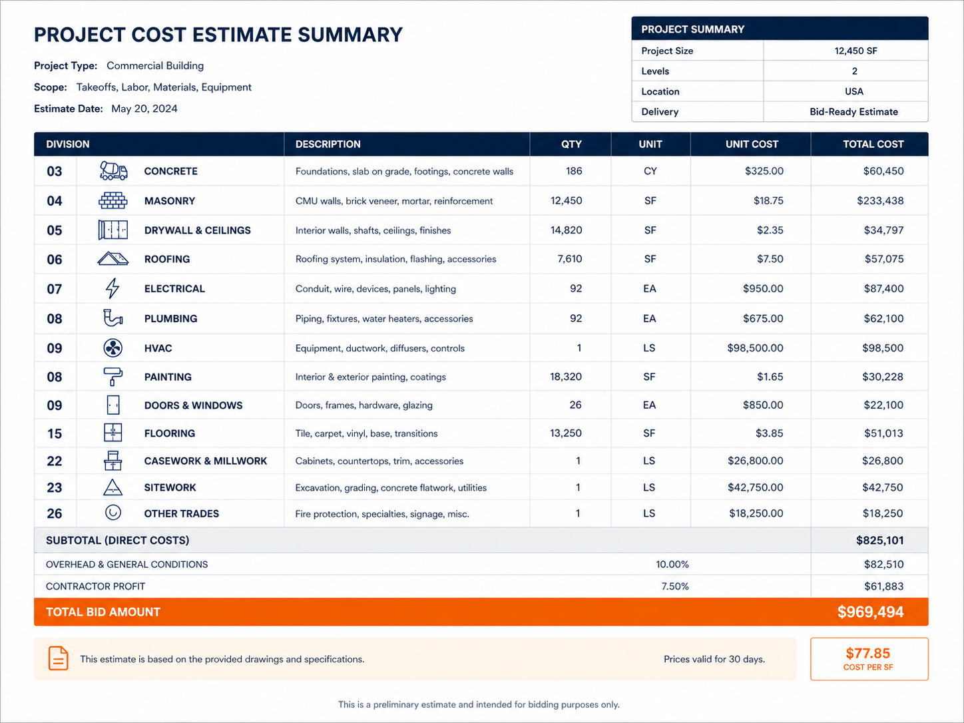Select the DRYWALL & CEILINGS division name
964x723 pixels.
click(x=198, y=230)
